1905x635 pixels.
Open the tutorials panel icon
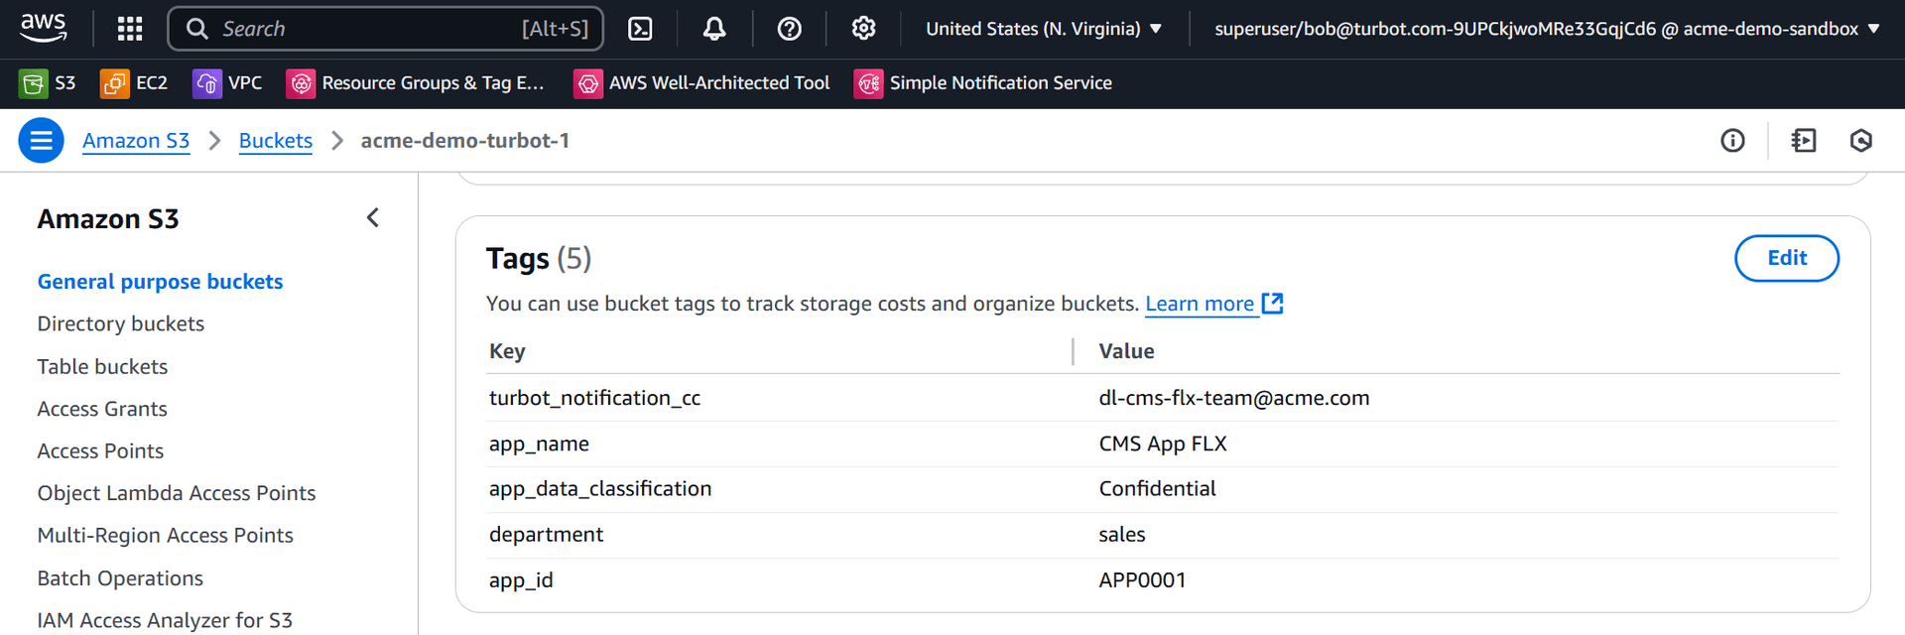[x=1804, y=141]
